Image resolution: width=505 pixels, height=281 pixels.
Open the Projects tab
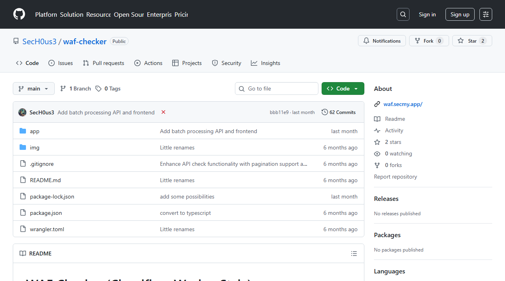pos(187,63)
